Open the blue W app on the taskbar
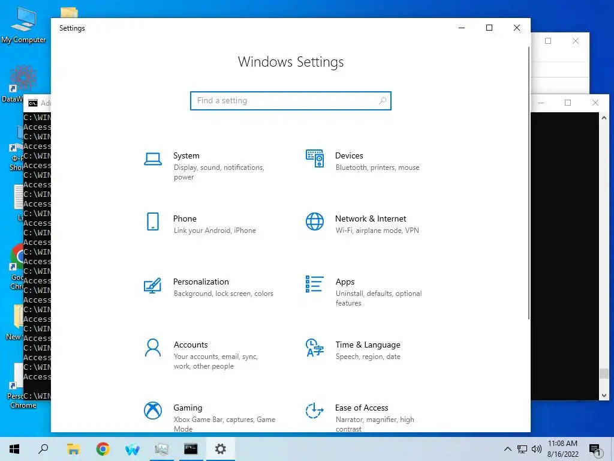The image size is (614, 461). click(133, 449)
